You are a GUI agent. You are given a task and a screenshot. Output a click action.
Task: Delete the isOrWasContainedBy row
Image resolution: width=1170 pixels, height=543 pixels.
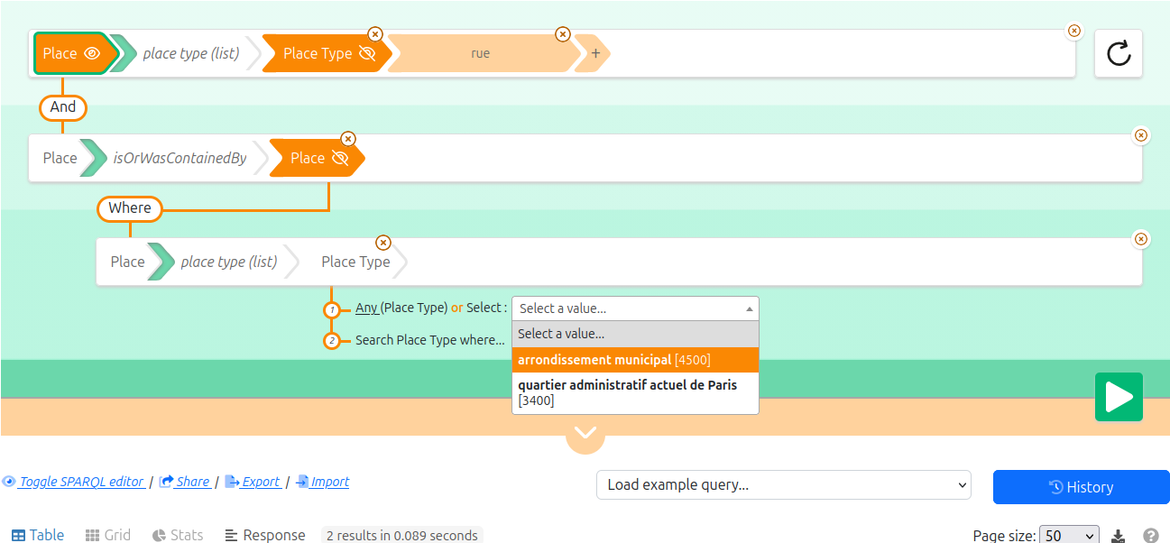tap(1141, 135)
